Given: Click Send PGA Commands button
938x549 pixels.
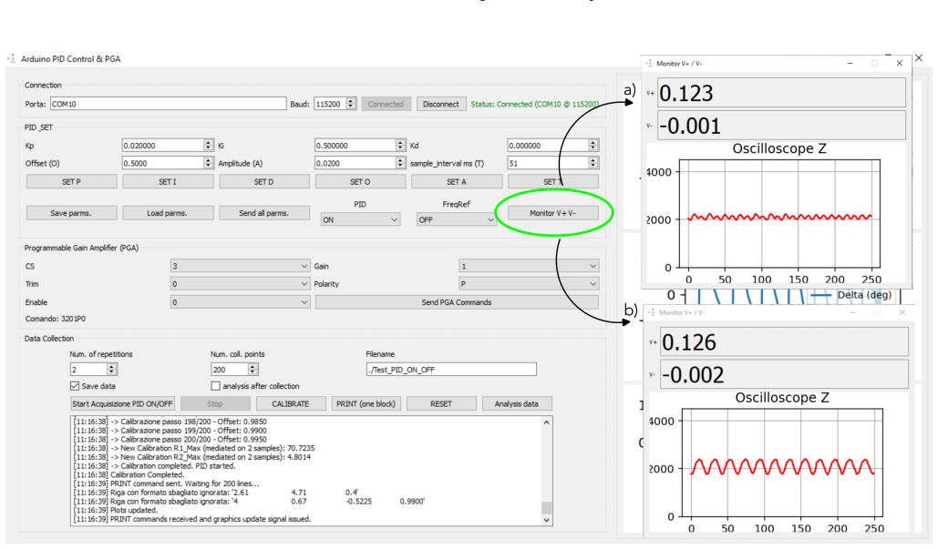Looking at the screenshot, I should point(457,302).
